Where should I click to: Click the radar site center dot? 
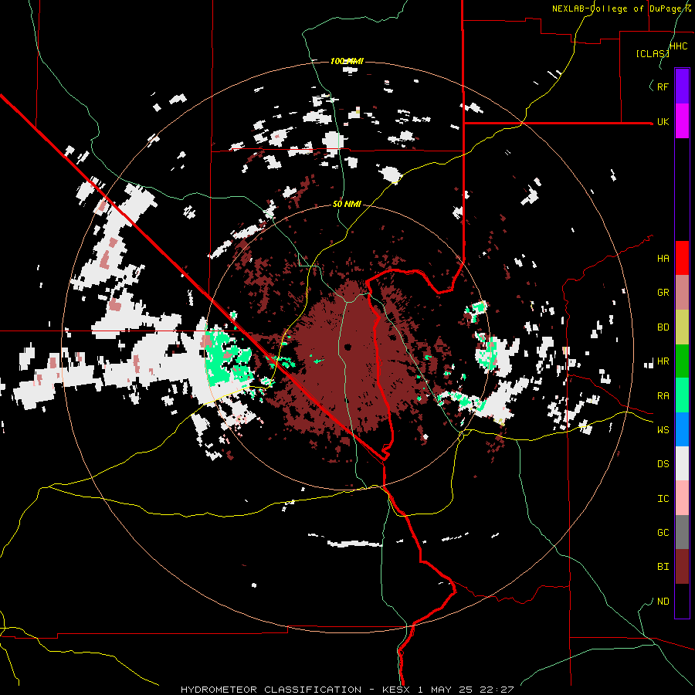click(347, 347)
